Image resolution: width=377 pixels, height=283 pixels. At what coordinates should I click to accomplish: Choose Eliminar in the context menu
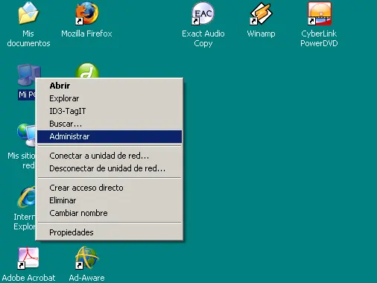(x=110, y=200)
